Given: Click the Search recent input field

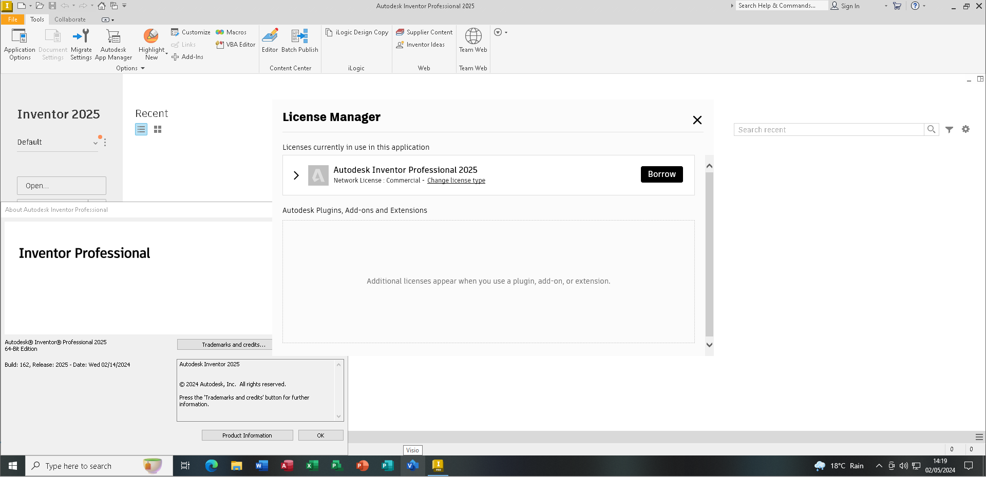Looking at the screenshot, I should pos(829,130).
